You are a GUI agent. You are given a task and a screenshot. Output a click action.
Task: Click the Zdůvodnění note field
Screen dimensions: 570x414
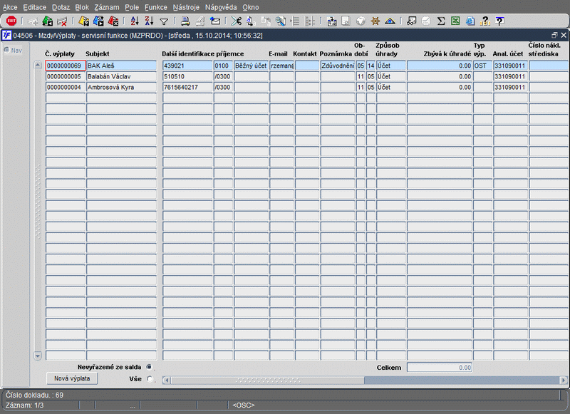(x=338, y=66)
